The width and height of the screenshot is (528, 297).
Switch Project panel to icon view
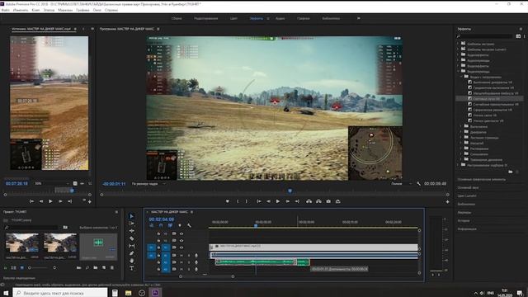click(x=22, y=267)
